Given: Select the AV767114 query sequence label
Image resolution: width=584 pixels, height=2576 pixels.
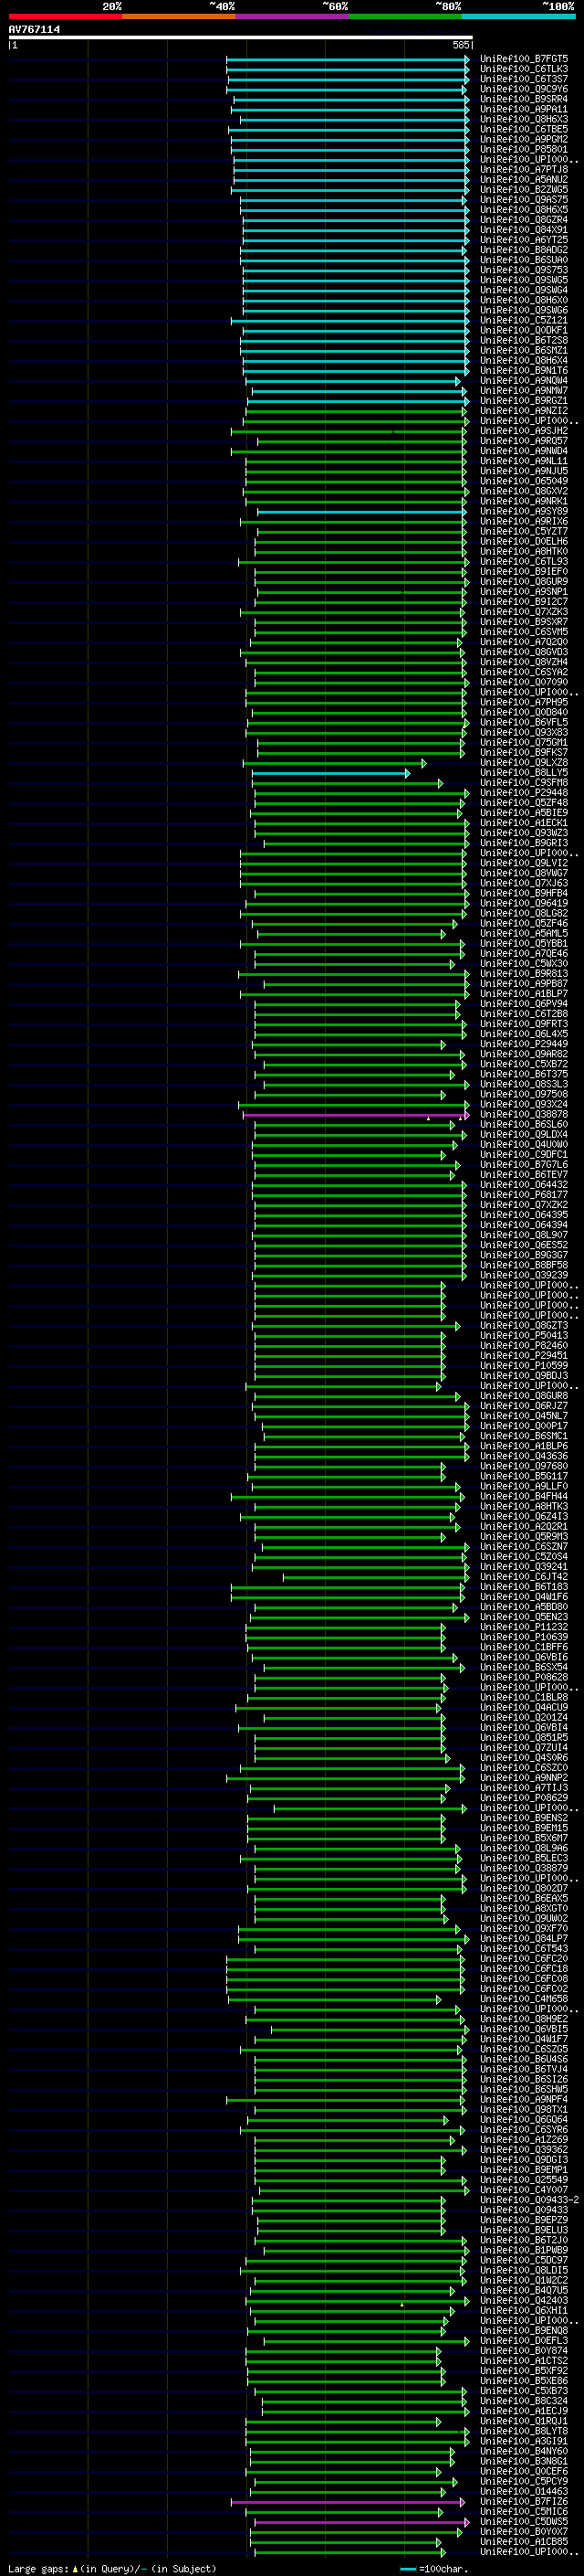Looking at the screenshot, I should (34, 29).
